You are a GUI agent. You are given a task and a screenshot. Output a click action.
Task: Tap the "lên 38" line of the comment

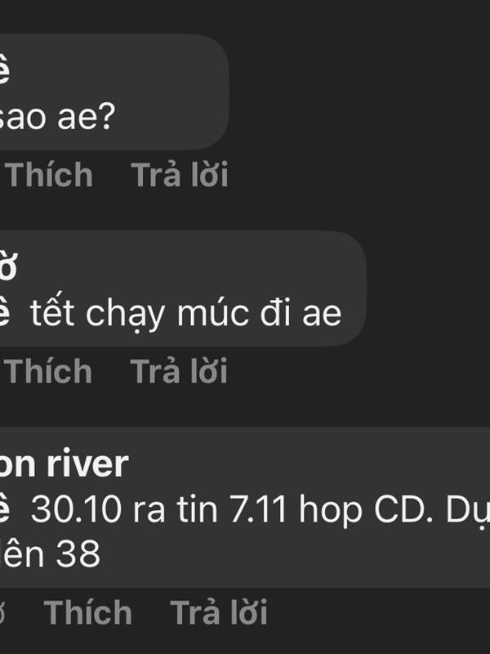50,553
